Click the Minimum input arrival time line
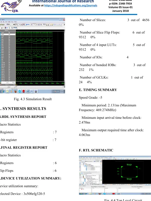 112,118
